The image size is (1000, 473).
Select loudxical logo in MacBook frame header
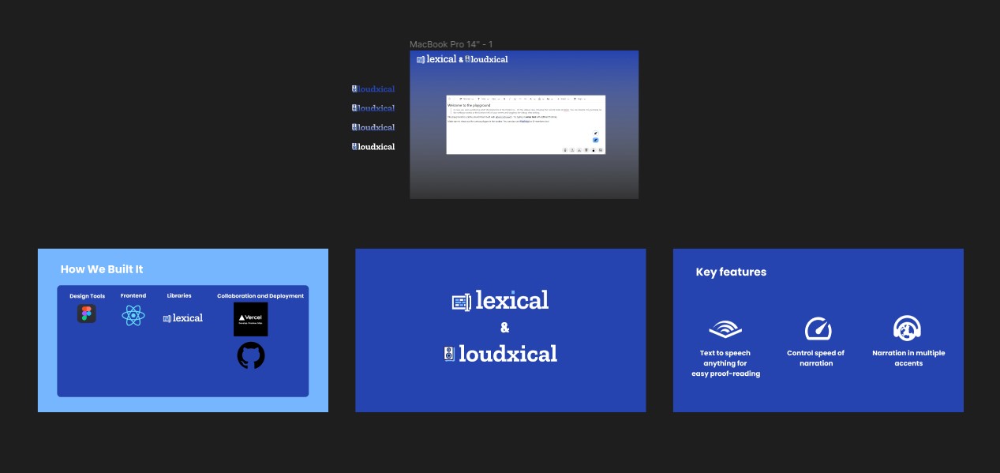tap(486, 59)
